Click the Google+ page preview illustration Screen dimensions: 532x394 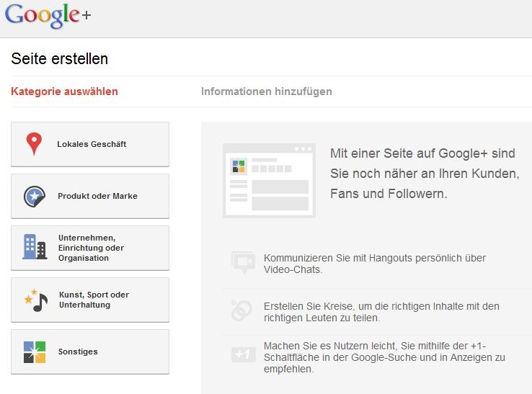(x=269, y=180)
